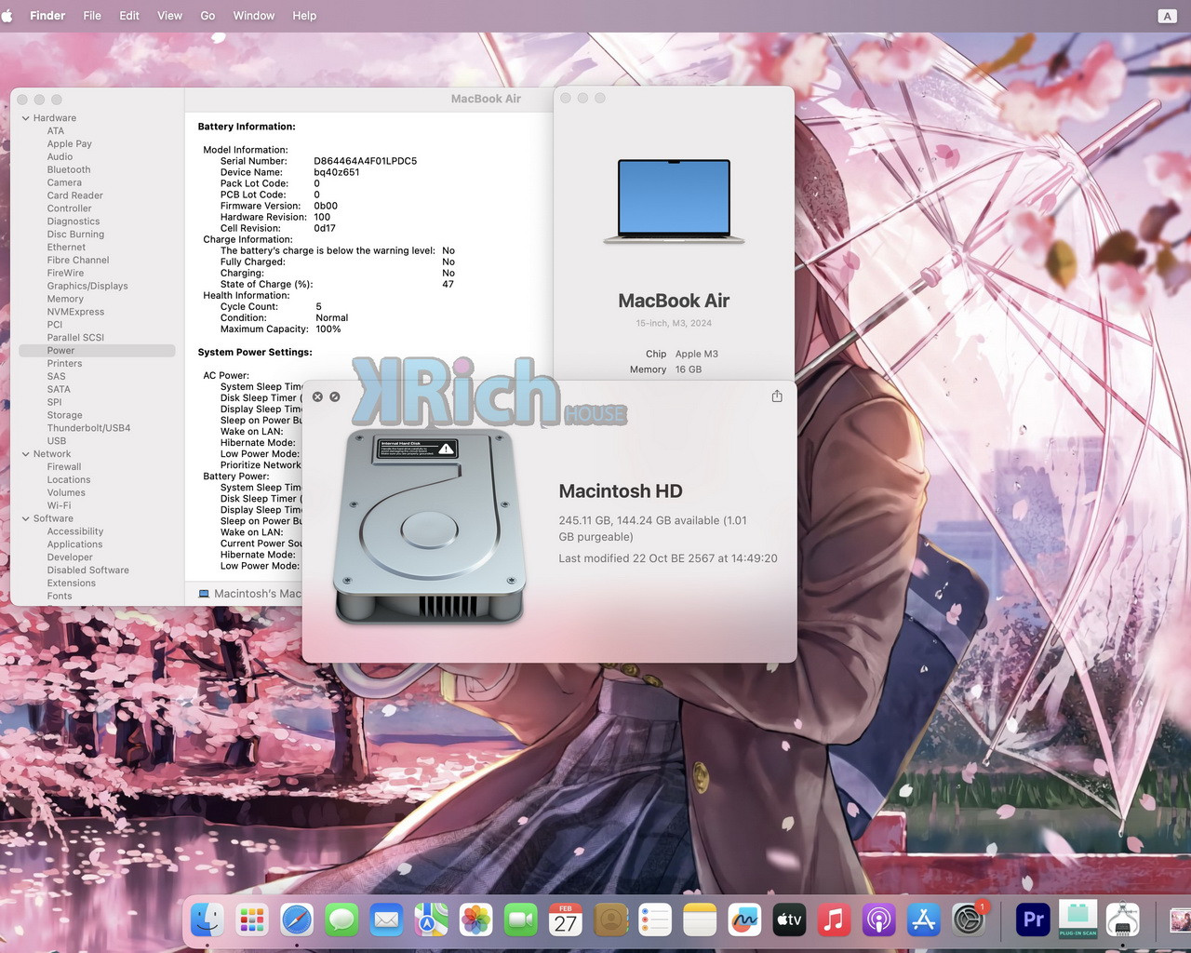Open Finder from the dock
The height and width of the screenshot is (953, 1191).
[207, 920]
